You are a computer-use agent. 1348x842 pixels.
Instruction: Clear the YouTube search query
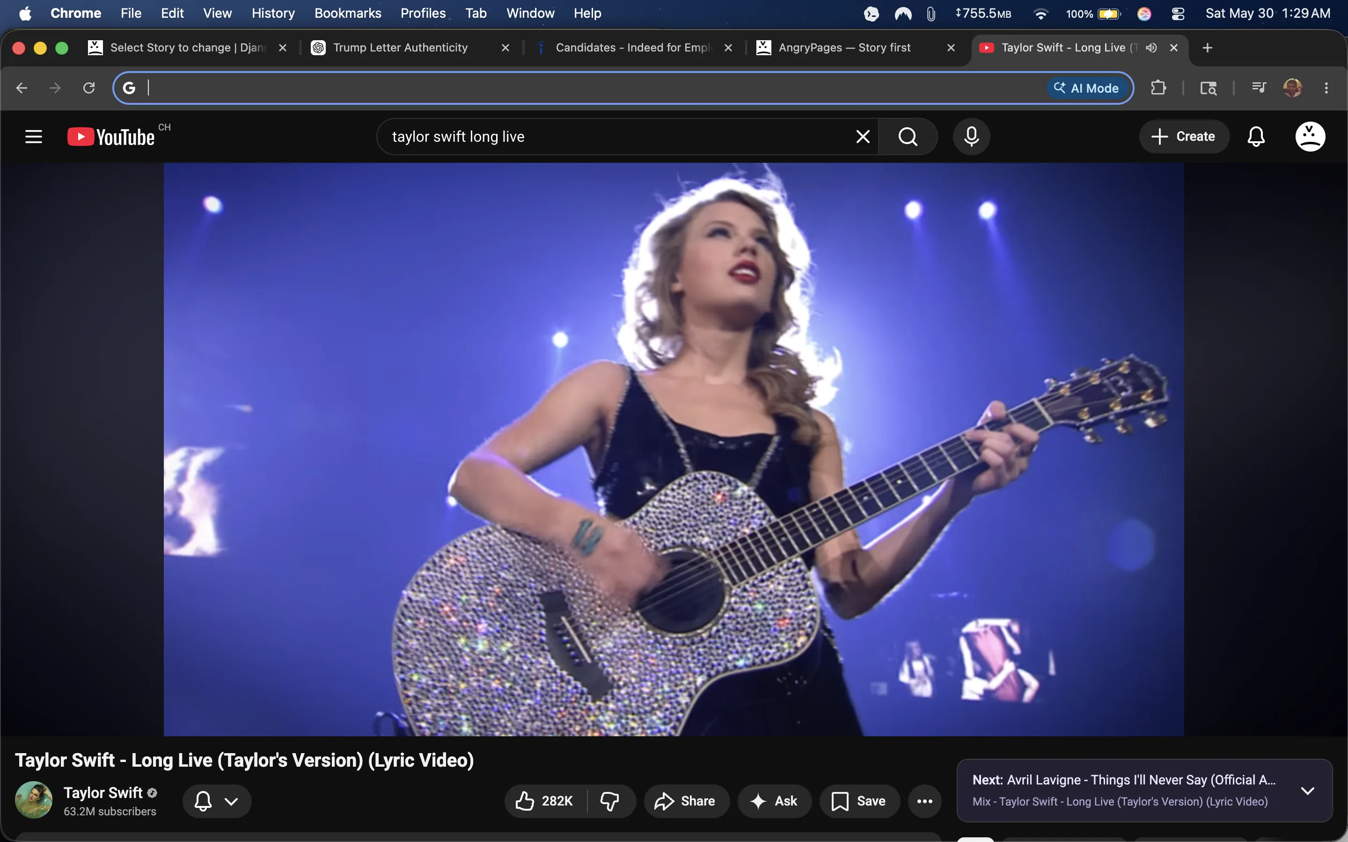click(862, 137)
